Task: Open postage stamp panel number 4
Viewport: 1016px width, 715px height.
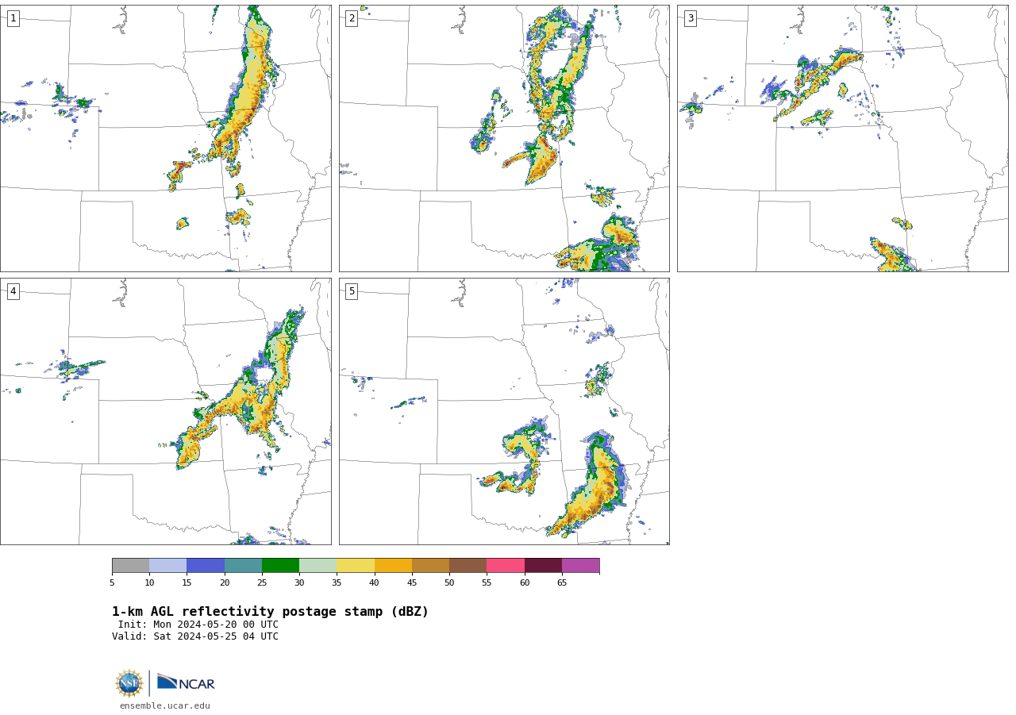Action: [165, 411]
